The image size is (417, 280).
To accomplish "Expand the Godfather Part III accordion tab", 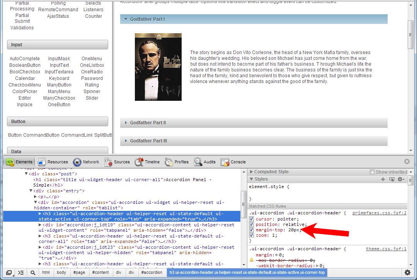I will tap(254, 141).
